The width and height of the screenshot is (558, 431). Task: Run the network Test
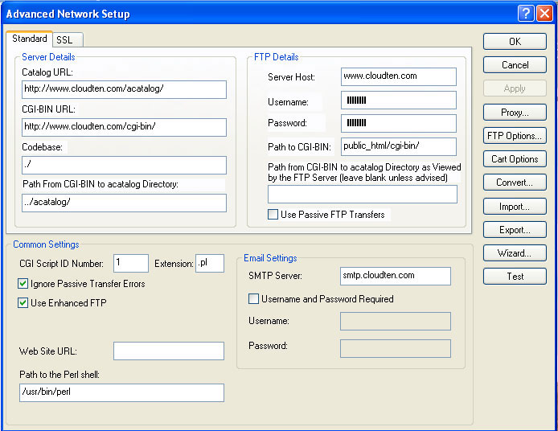pyautogui.click(x=515, y=277)
